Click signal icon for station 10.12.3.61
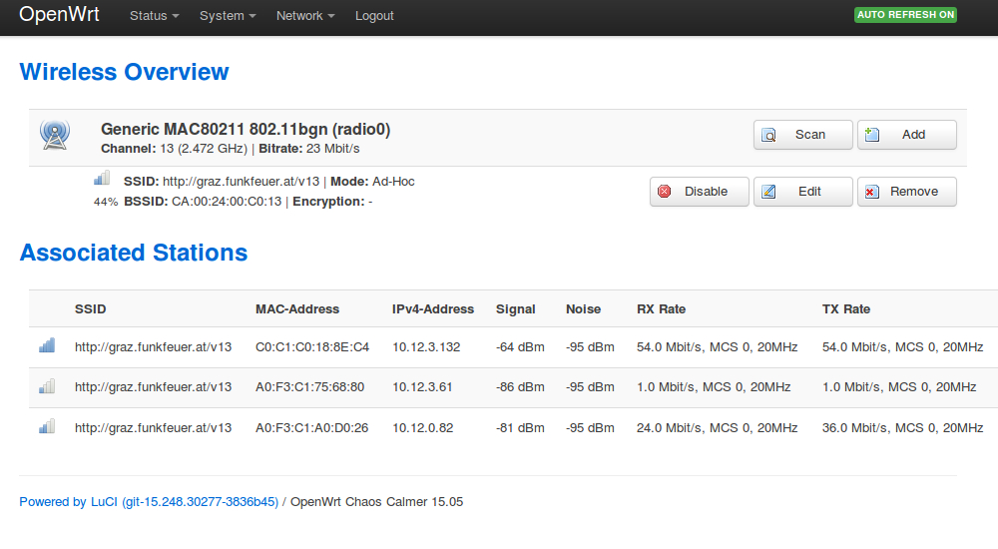998x549 pixels. tap(47, 385)
